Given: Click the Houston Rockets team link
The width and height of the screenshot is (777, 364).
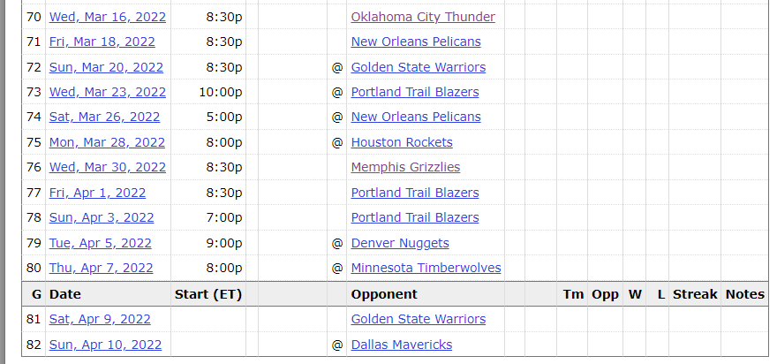Looking at the screenshot, I should tap(402, 142).
